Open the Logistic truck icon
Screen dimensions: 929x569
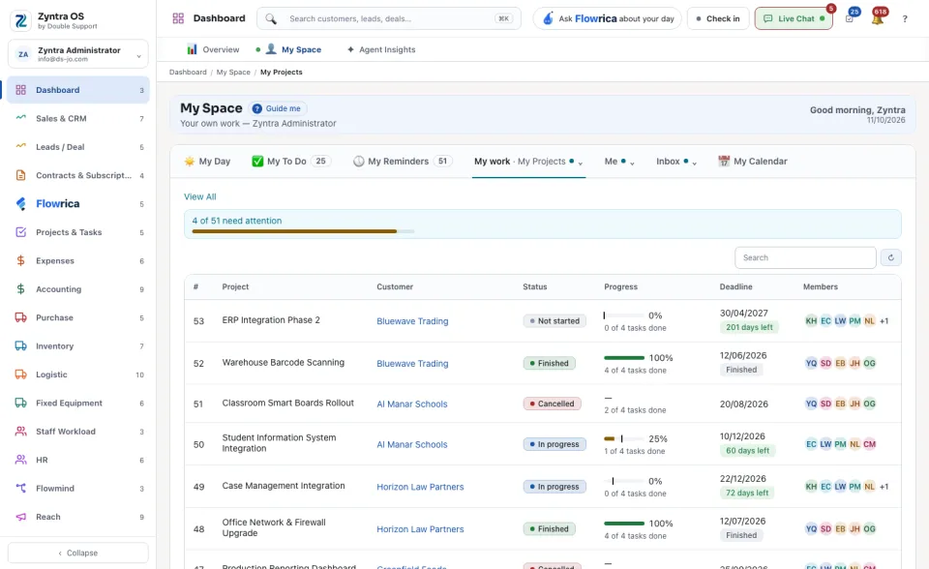click(x=20, y=374)
